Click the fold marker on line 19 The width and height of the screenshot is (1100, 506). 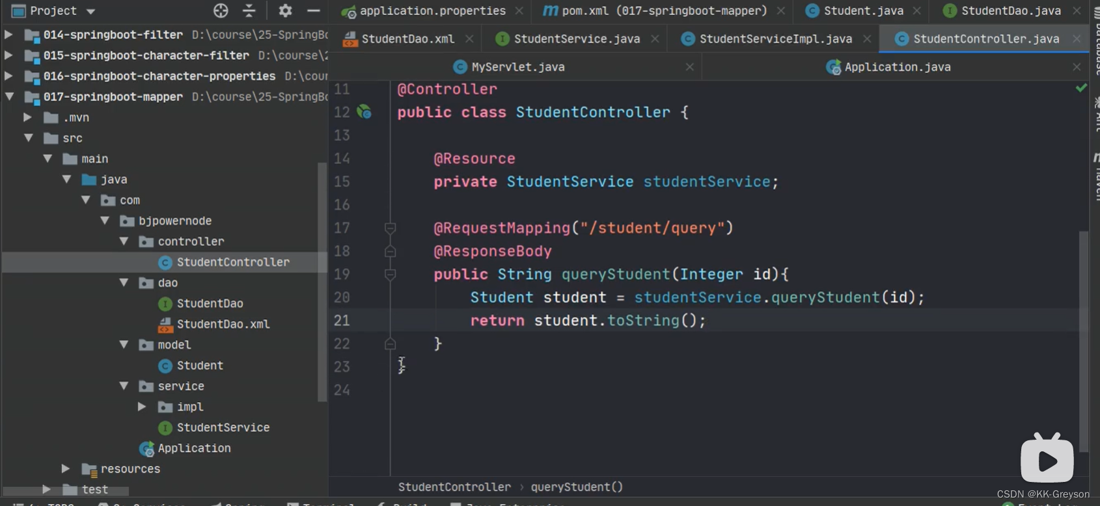390,274
